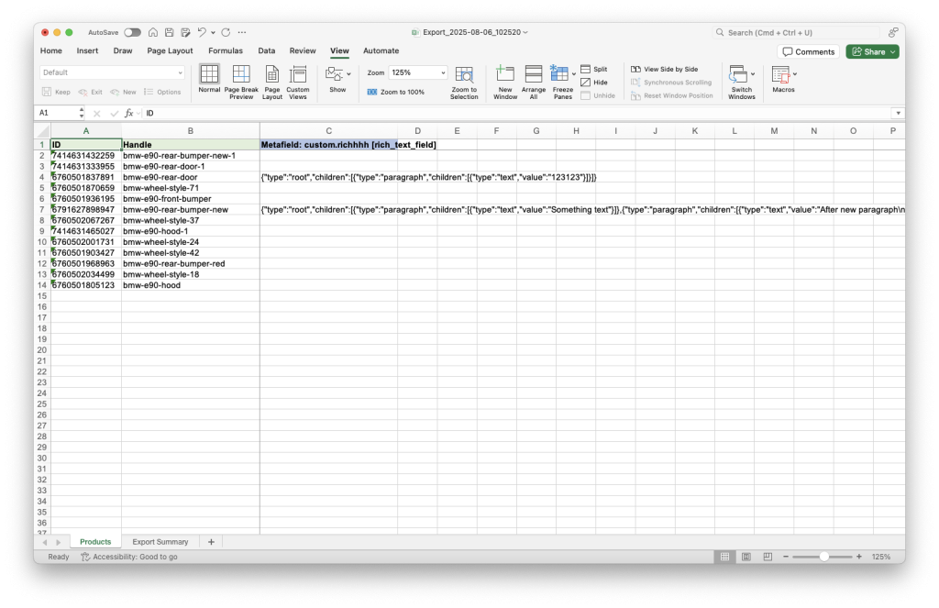This screenshot has height=608, width=939.
Task: Click the zoom slider in the status bar
Action: pos(823,556)
